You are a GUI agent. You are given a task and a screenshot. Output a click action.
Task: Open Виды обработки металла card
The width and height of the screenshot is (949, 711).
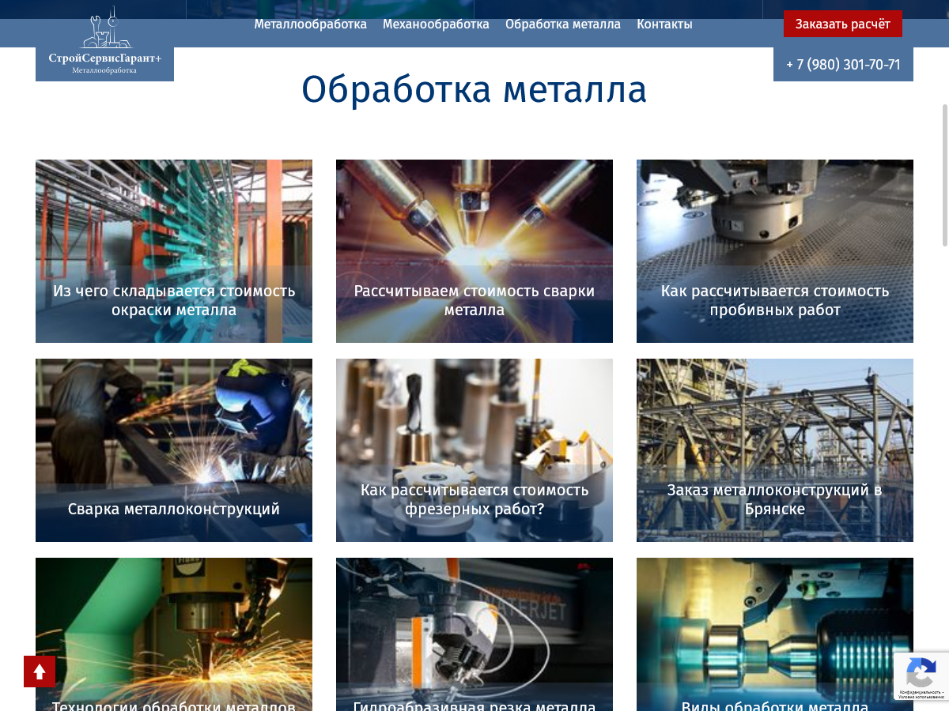[x=775, y=632]
